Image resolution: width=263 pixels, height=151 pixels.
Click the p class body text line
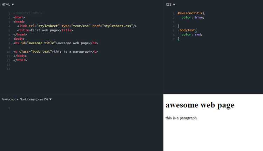[x=56, y=52]
